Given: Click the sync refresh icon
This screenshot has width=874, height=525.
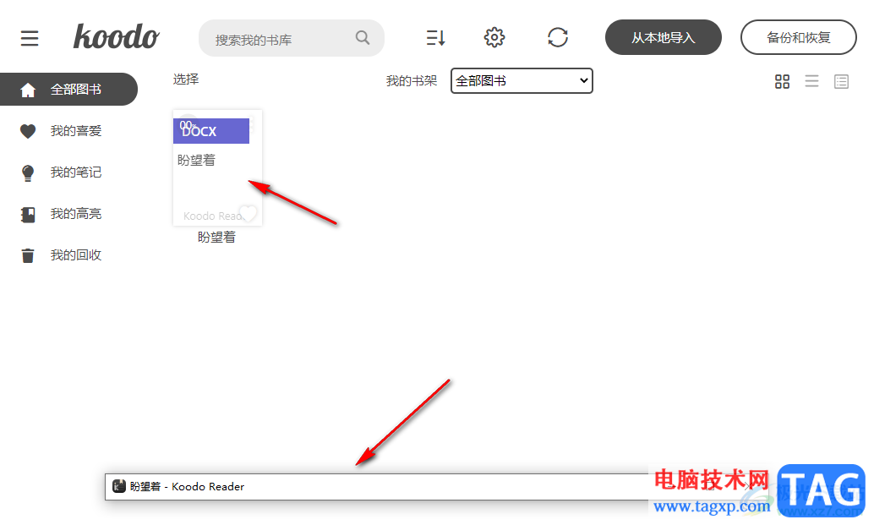Looking at the screenshot, I should click(557, 37).
